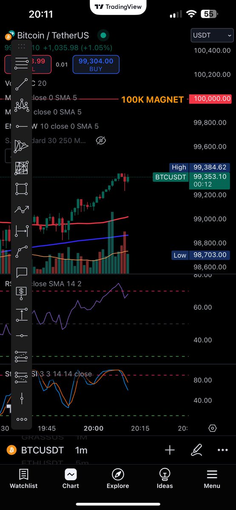The height and width of the screenshot is (510, 236).
Task: Switch to the Chart tab
Action: point(71,479)
